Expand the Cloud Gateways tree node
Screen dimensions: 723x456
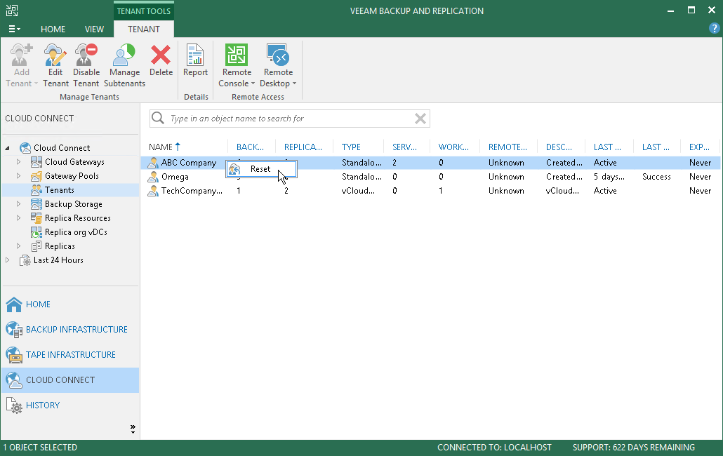tap(18, 161)
